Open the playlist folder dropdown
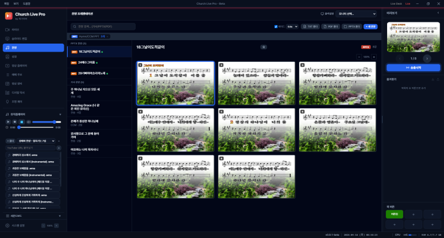This screenshot has height=238, width=444. pos(36,141)
